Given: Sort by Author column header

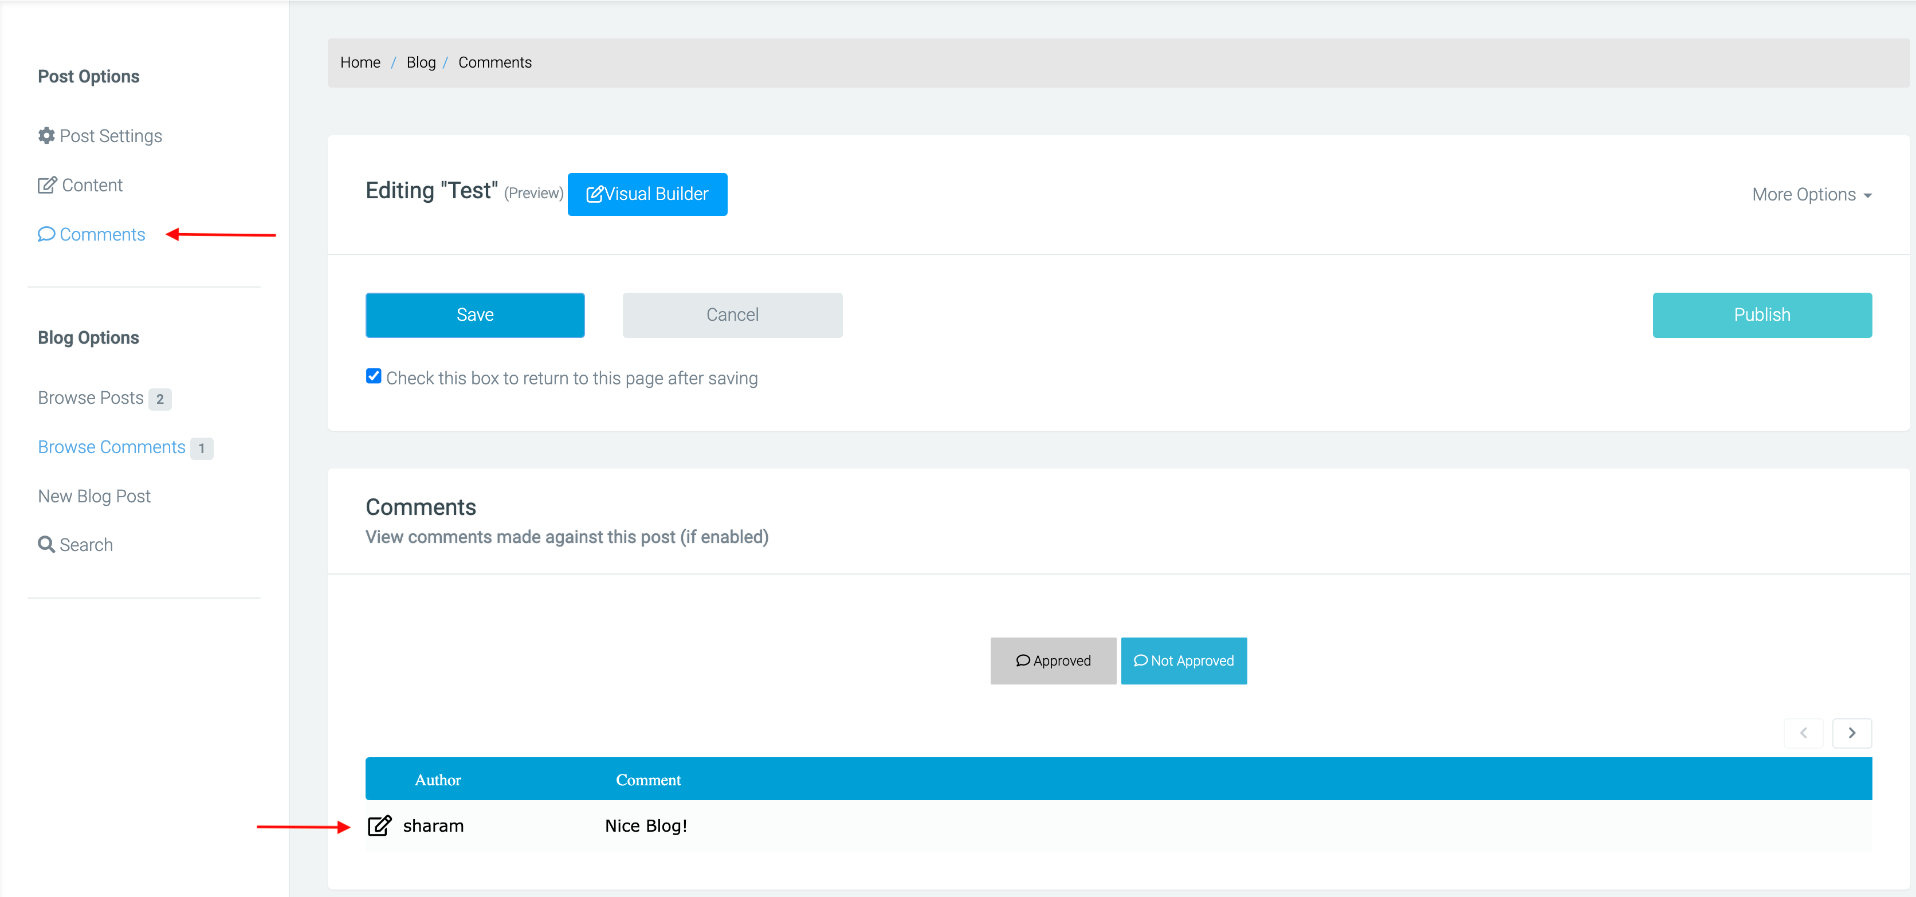Looking at the screenshot, I should pyautogui.click(x=437, y=780).
